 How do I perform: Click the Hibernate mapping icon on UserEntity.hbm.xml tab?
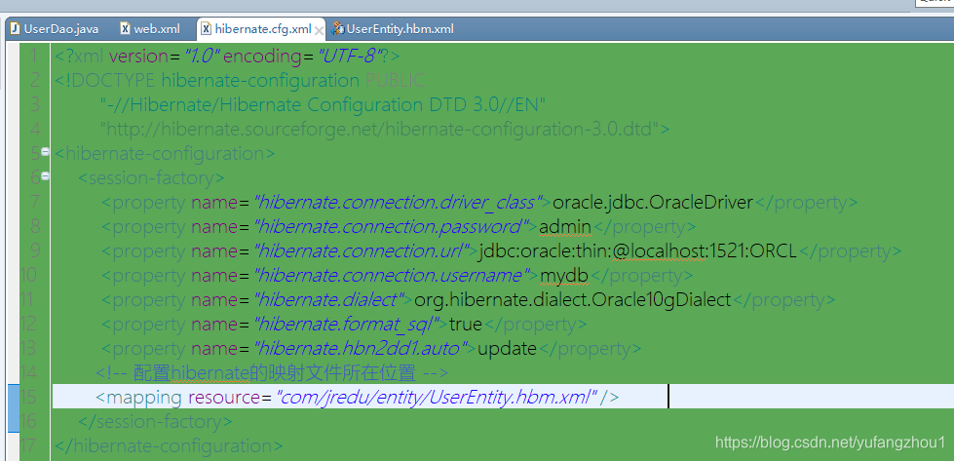[x=338, y=28]
